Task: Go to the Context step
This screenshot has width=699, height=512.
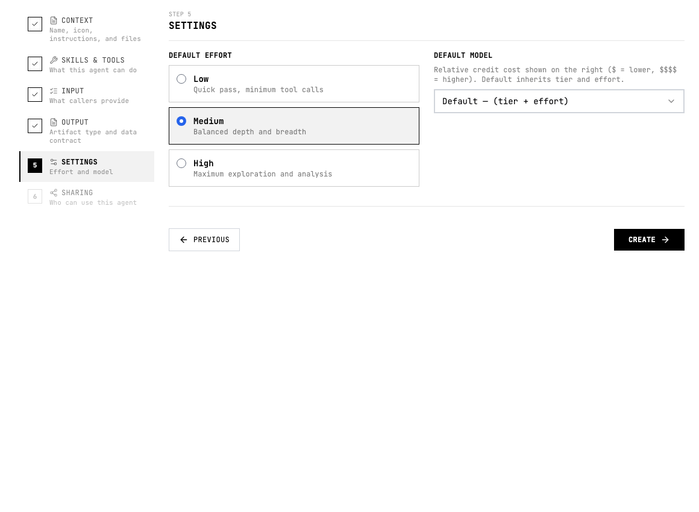Action: tap(87, 29)
